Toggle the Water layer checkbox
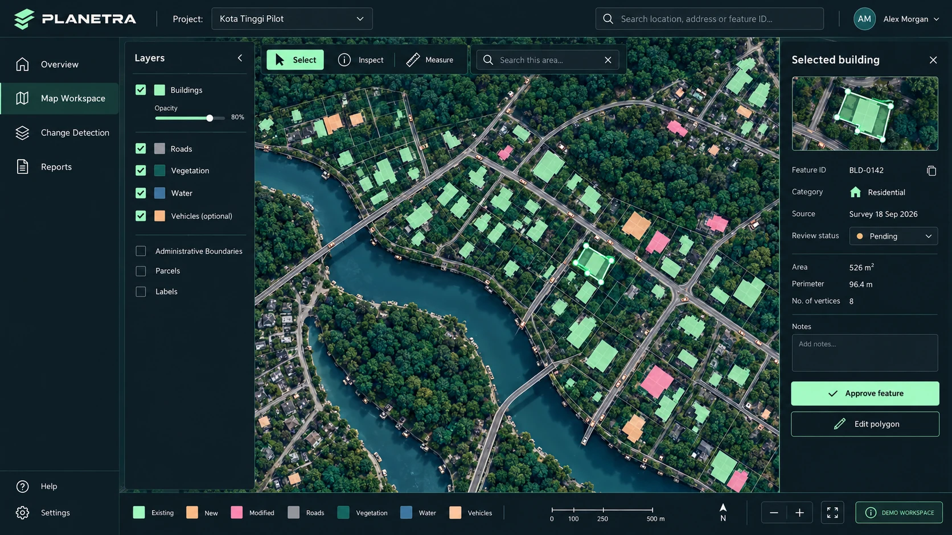This screenshot has width=952, height=535. pyautogui.click(x=141, y=193)
